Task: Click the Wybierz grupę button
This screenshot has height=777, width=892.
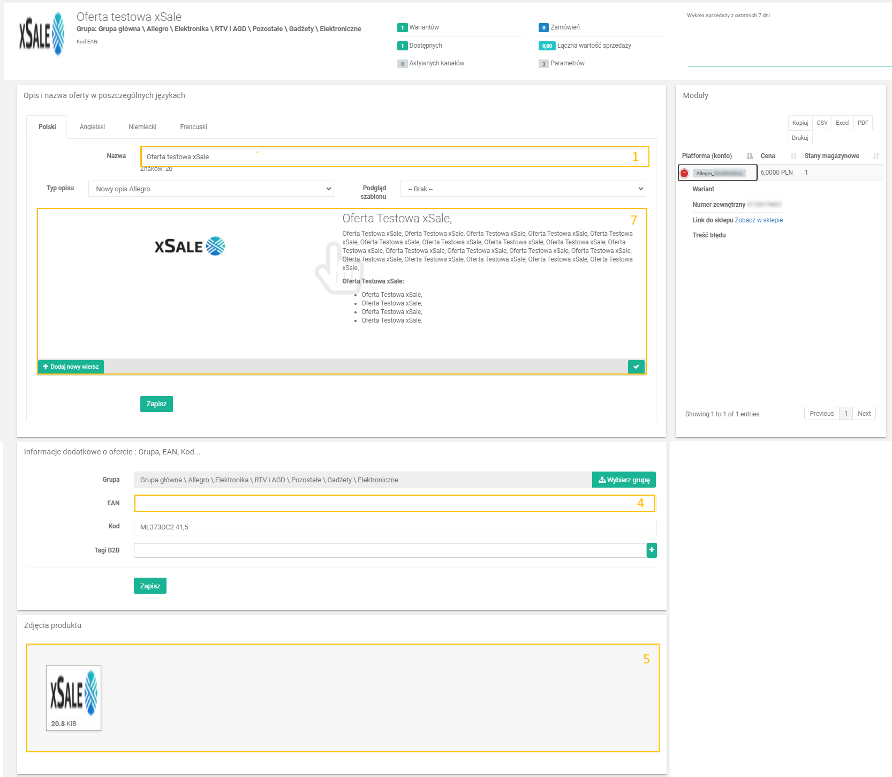Action: coord(624,480)
